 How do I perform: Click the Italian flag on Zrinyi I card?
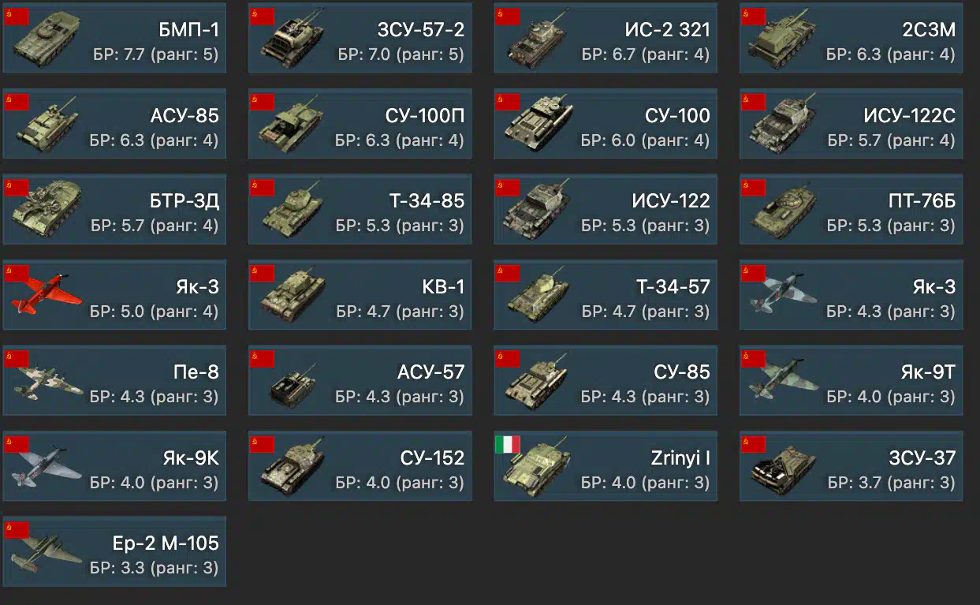click(x=508, y=444)
